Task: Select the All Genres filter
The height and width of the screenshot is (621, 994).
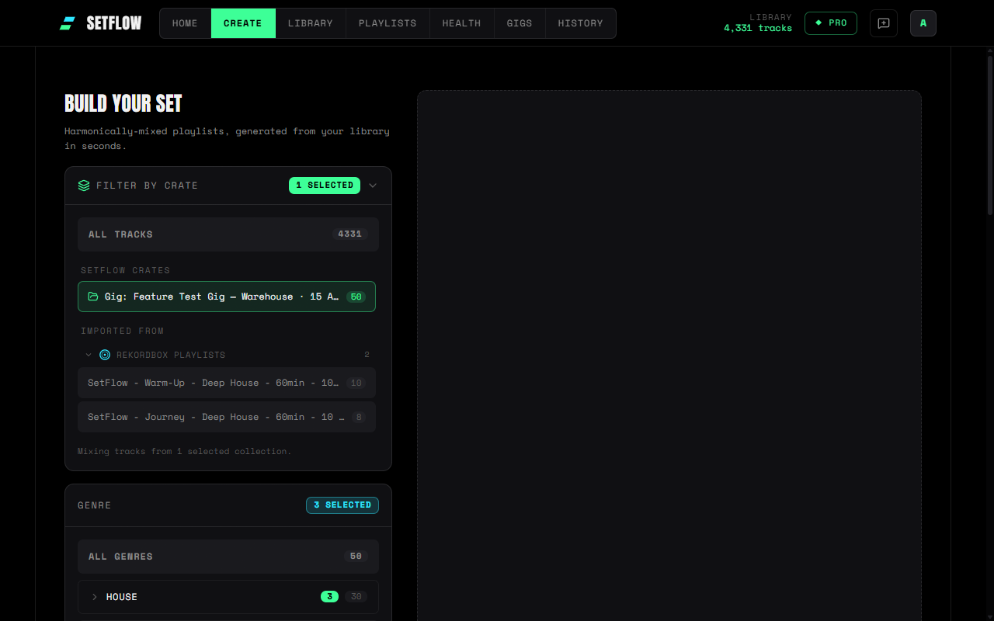Action: click(x=228, y=557)
